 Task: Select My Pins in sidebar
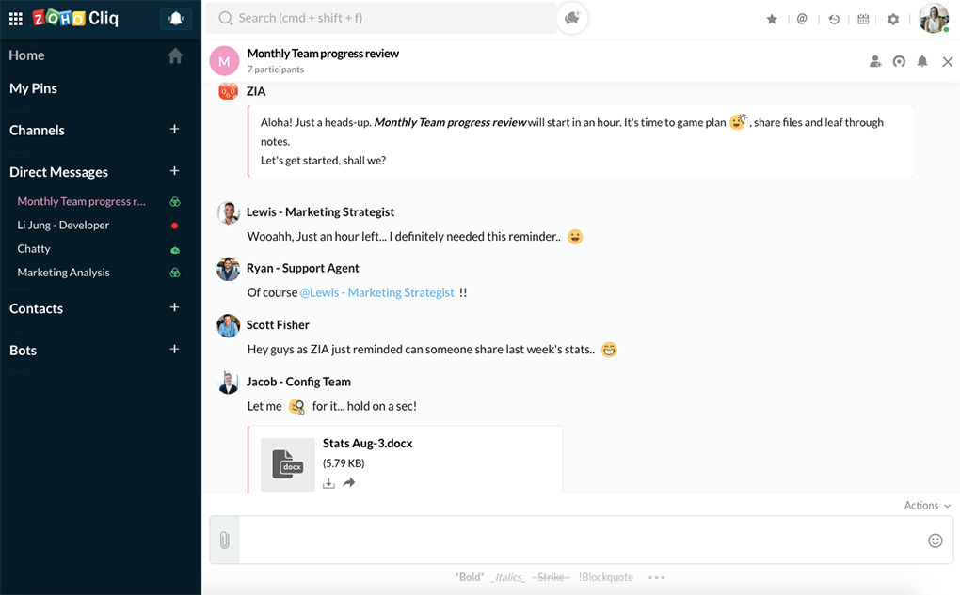point(34,88)
